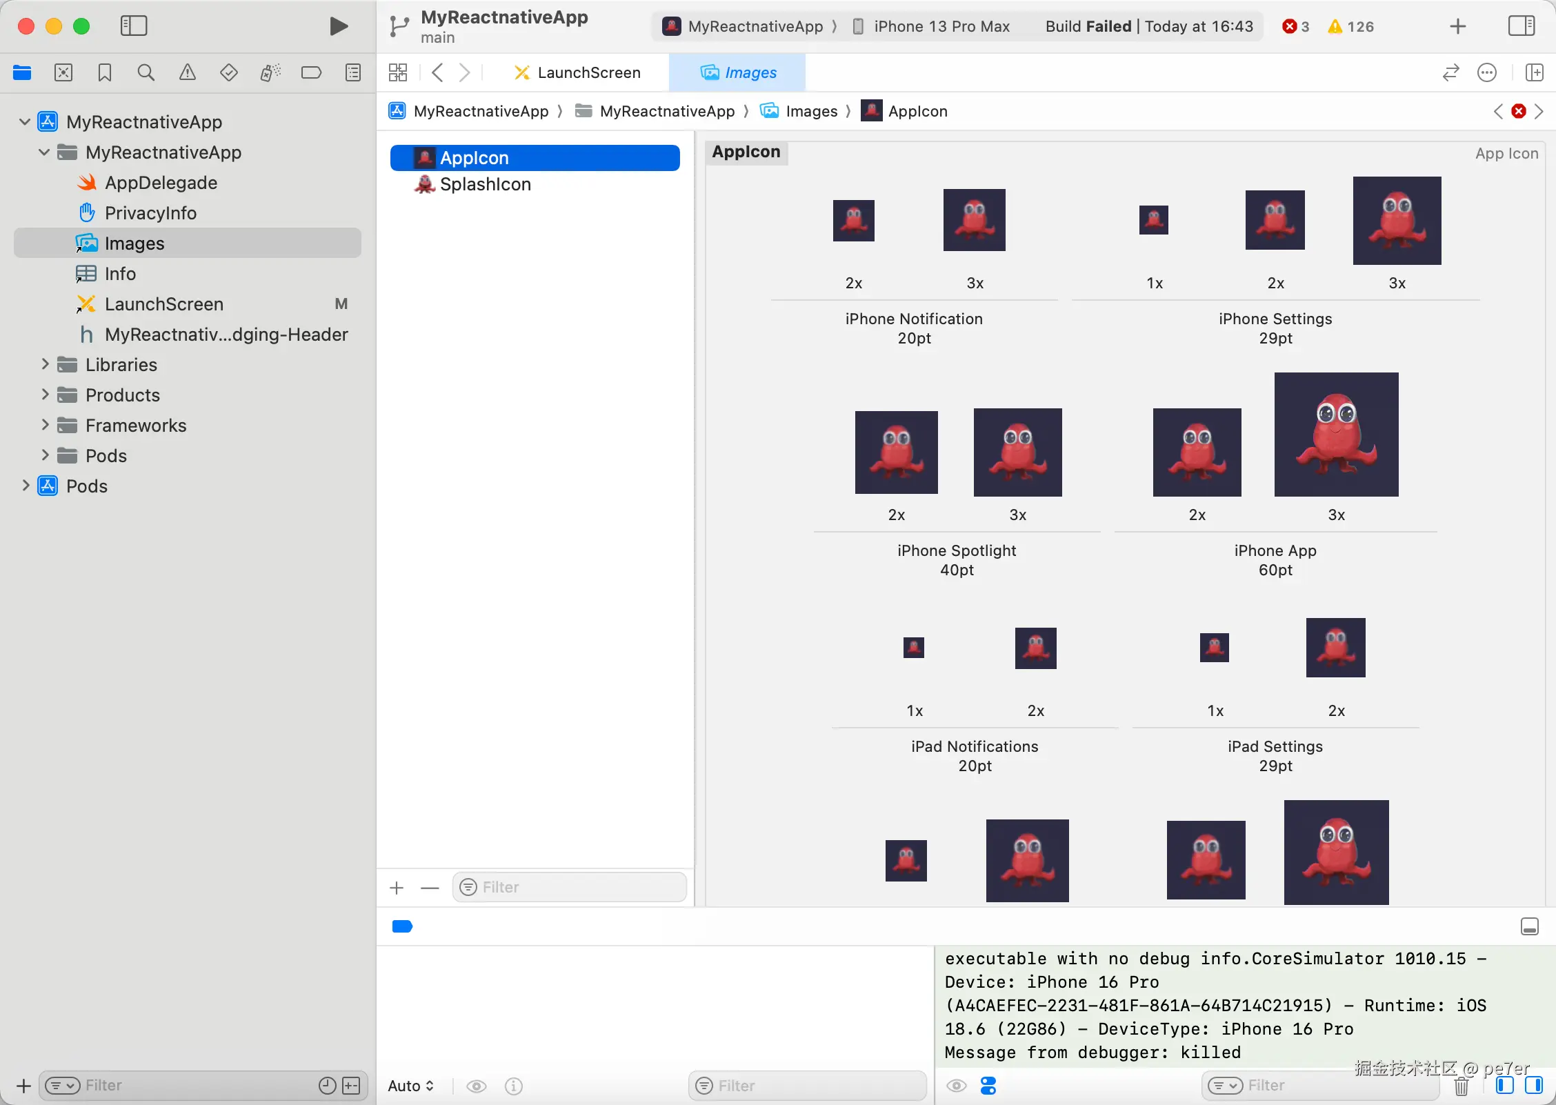The width and height of the screenshot is (1556, 1105).
Task: Open the report navigator icon
Action: pyautogui.click(x=352, y=72)
